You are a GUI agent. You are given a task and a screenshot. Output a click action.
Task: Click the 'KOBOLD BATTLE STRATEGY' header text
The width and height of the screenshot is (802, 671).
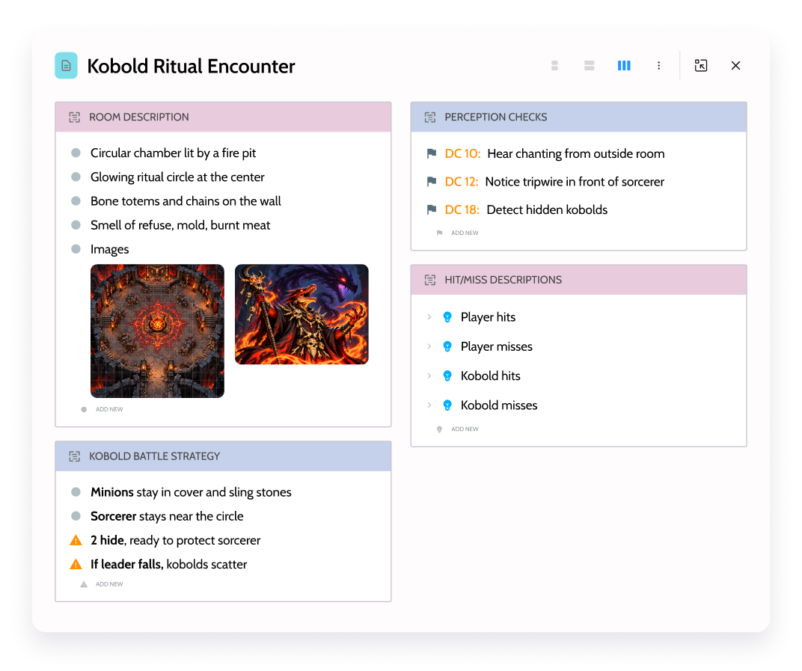pyautogui.click(x=154, y=456)
